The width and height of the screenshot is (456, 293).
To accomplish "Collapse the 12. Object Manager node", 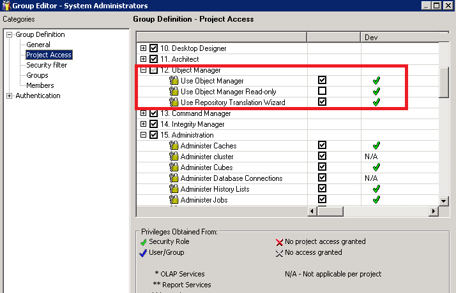I will (143, 69).
